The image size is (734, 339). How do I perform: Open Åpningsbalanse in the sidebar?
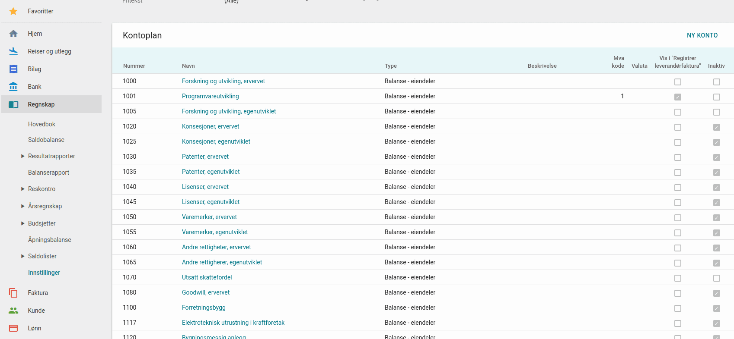(x=50, y=240)
